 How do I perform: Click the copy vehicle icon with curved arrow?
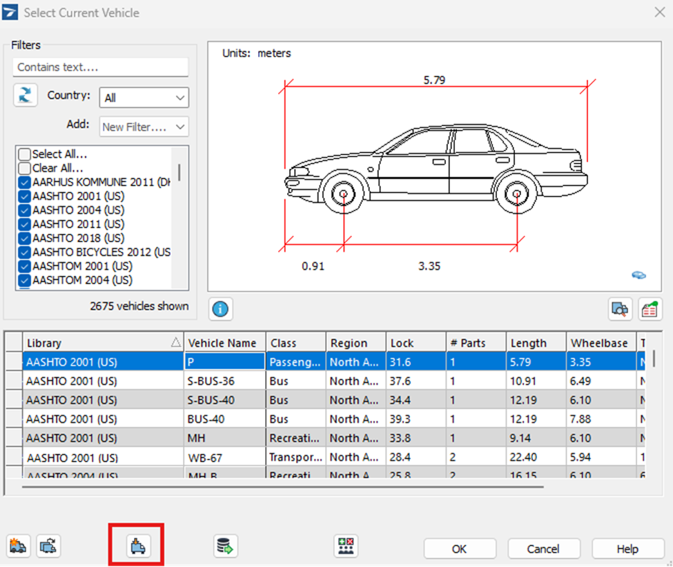click(48, 546)
